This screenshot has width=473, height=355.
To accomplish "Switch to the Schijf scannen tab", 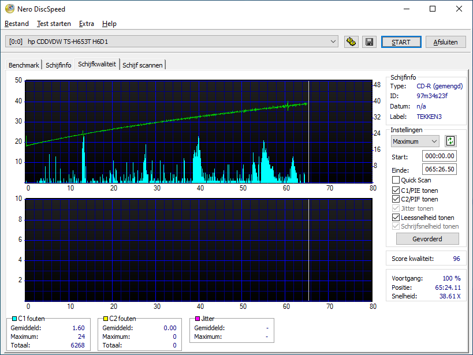I will point(143,65).
